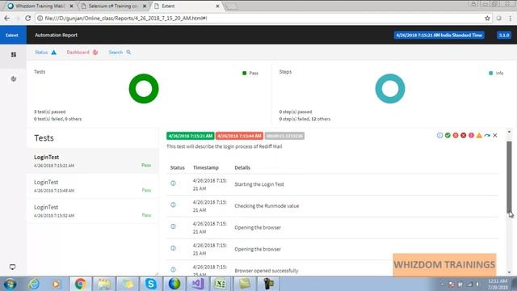Click the Chrome taskbar icon

click(80, 284)
